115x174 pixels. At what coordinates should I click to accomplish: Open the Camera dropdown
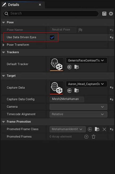click(x=79, y=107)
